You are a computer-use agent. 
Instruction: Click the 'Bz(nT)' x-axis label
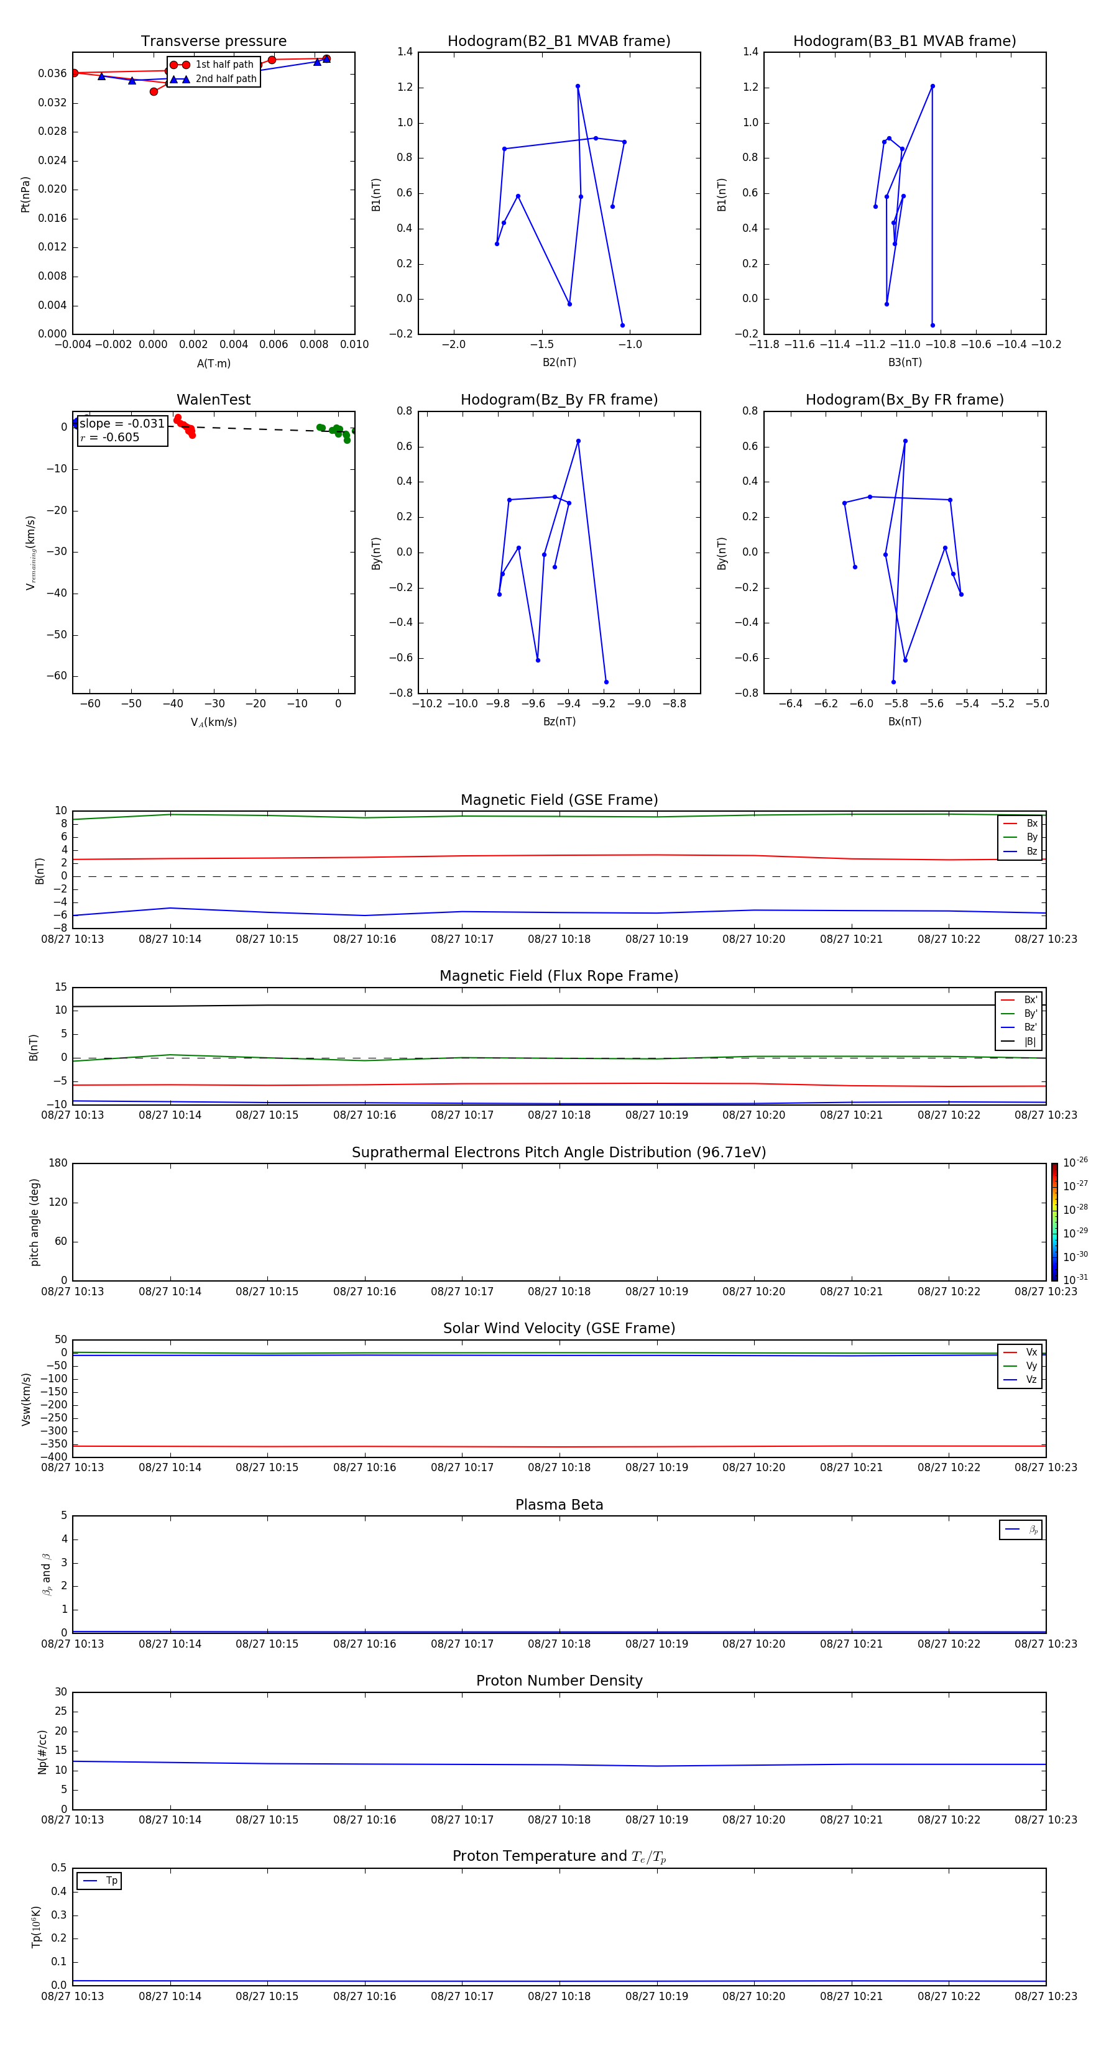[559, 722]
